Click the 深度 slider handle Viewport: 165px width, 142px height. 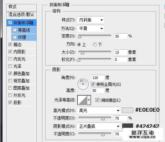click(x=79, y=37)
